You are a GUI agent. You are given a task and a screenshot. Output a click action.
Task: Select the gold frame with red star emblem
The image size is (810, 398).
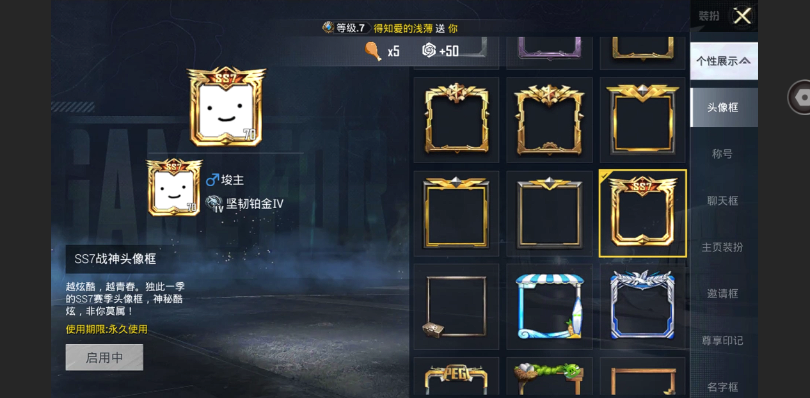[456, 120]
